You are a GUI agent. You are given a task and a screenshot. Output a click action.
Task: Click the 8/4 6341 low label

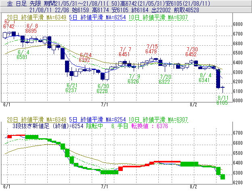[205, 78]
